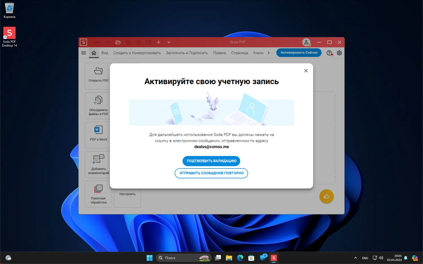
Task: Click the dialog illustration banner
Action: click(x=211, y=109)
